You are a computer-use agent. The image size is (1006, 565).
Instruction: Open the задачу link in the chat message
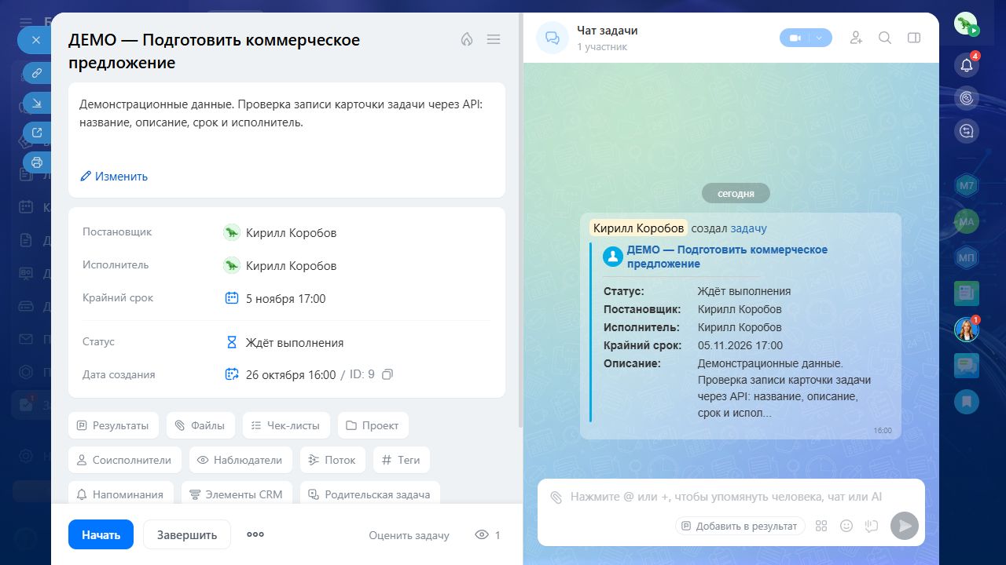tap(748, 228)
